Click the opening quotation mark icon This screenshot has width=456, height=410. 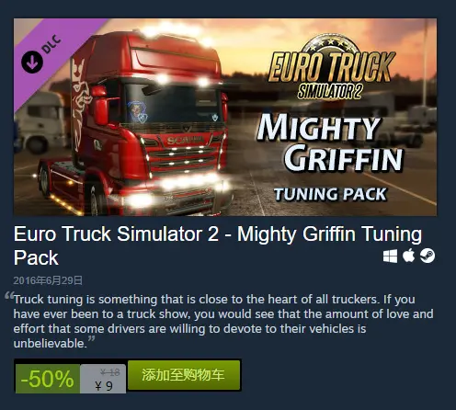(9, 296)
